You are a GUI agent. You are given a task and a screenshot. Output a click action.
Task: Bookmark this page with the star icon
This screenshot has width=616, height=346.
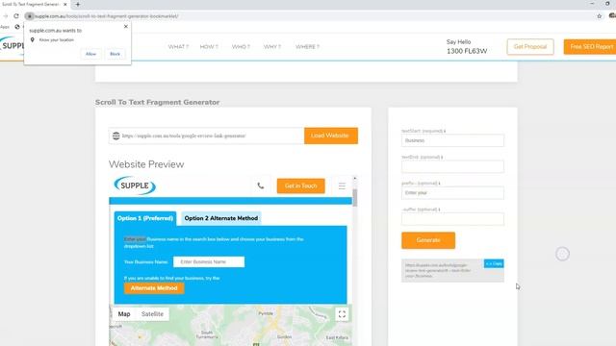point(599,16)
